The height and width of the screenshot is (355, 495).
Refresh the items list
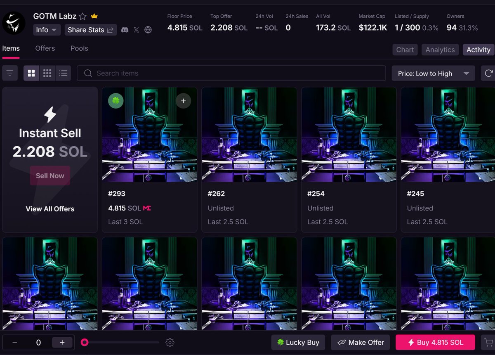(489, 73)
